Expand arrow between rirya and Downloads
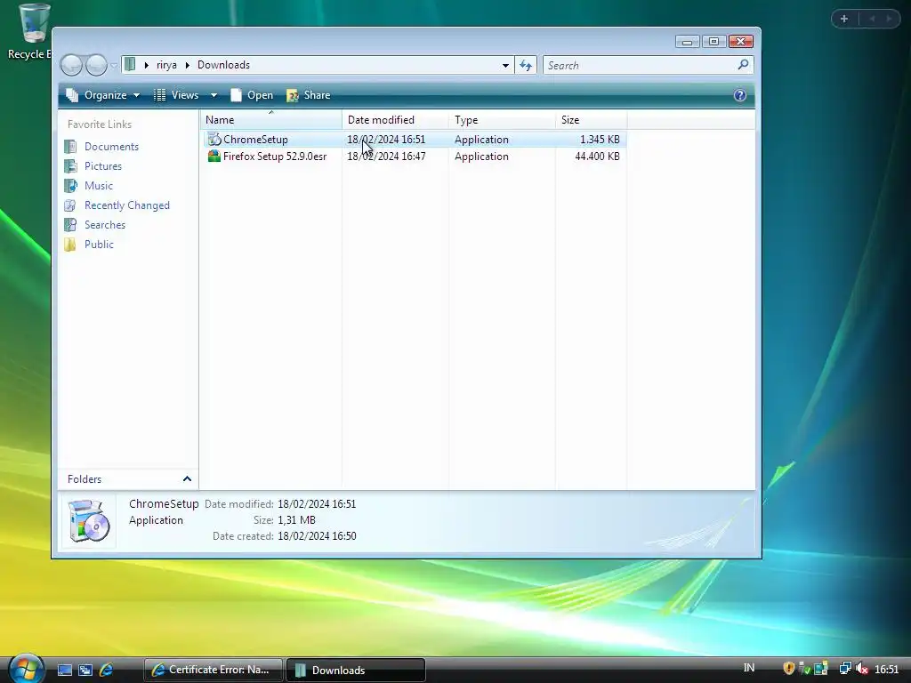Viewport: 911px width, 683px height. pyautogui.click(x=187, y=65)
